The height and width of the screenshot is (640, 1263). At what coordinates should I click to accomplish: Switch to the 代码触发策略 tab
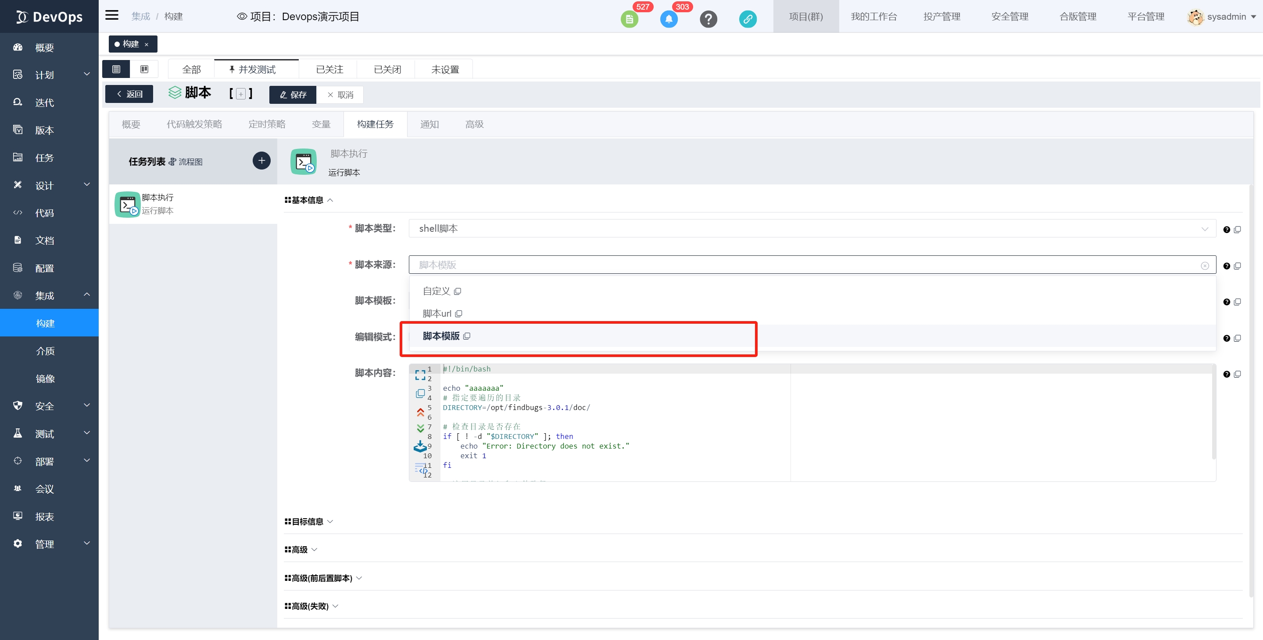point(194,124)
